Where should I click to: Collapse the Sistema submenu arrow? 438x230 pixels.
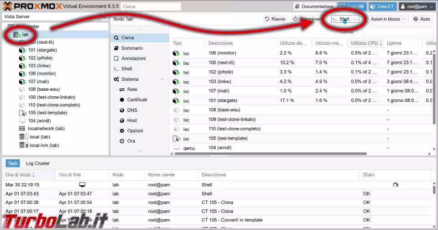(x=162, y=79)
